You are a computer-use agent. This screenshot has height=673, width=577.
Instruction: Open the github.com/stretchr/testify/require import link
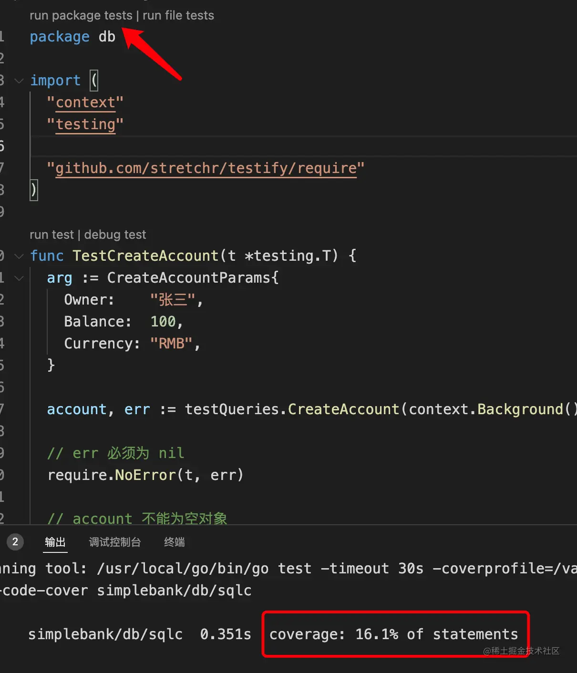[206, 168]
